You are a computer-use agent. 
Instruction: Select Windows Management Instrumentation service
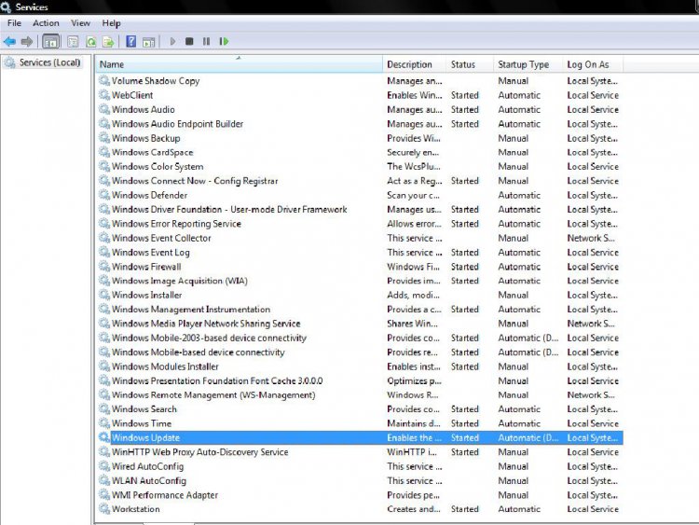click(360, 309)
